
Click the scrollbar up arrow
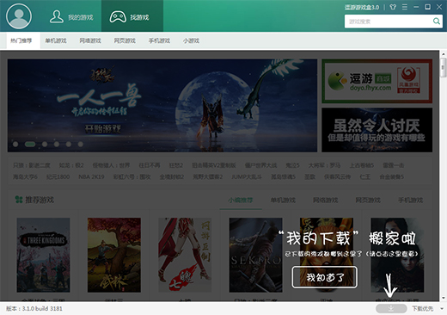[x=444, y=53]
